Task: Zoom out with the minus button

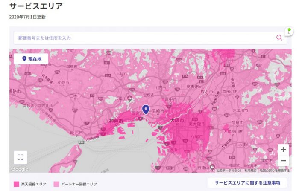Action: tap(283, 161)
